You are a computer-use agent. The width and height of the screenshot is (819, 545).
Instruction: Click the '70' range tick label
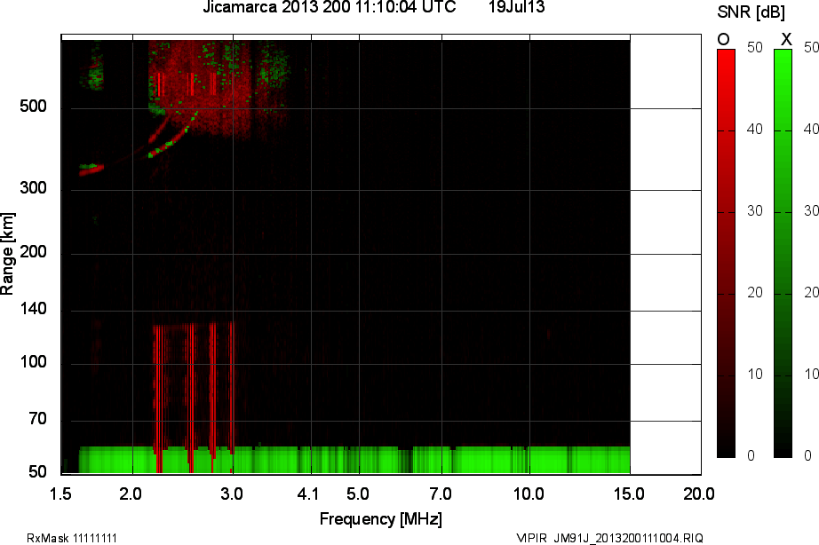pyautogui.click(x=37, y=418)
